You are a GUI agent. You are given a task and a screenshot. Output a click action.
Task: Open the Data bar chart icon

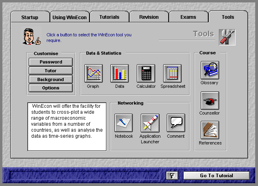coord(120,73)
